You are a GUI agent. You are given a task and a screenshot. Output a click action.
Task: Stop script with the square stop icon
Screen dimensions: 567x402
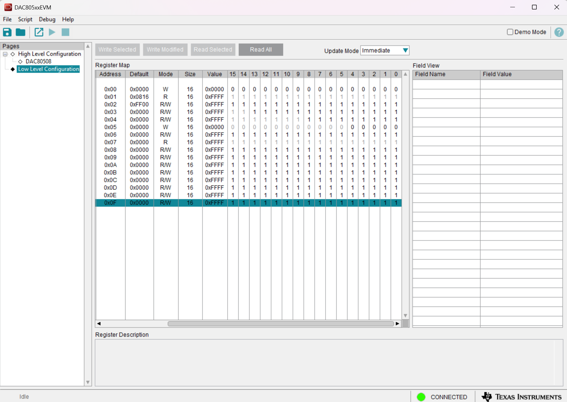[65, 32]
